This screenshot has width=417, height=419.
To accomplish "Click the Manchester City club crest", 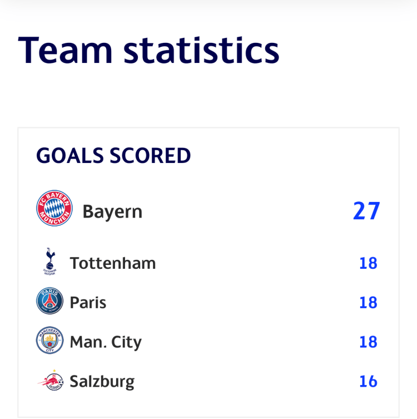I will (50, 341).
